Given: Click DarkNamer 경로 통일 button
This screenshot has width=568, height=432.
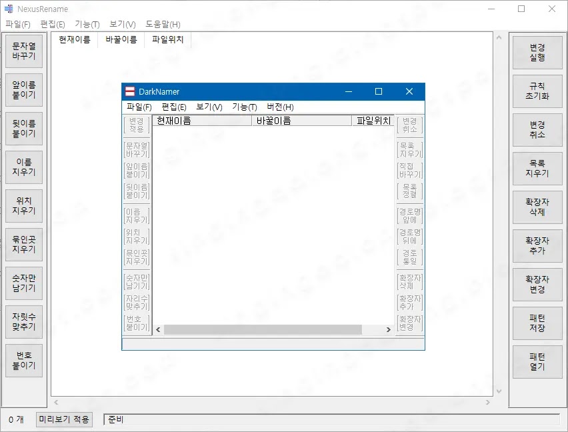Looking at the screenshot, I should (410, 257).
